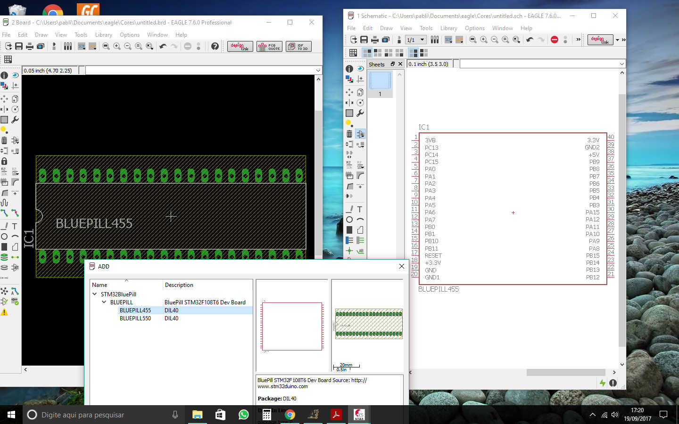This screenshot has height=424, width=679.
Task: Click PCB Quote button
Action: (x=269, y=46)
